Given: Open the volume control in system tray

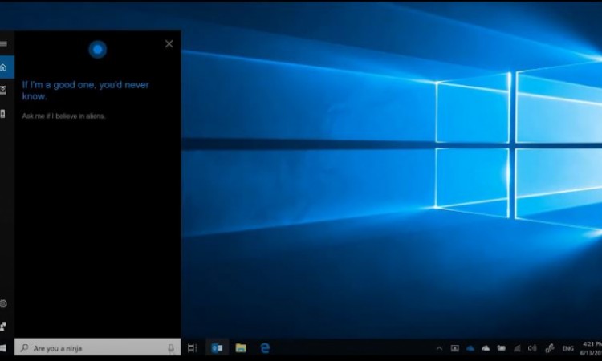Looking at the screenshot, I should (x=531, y=348).
